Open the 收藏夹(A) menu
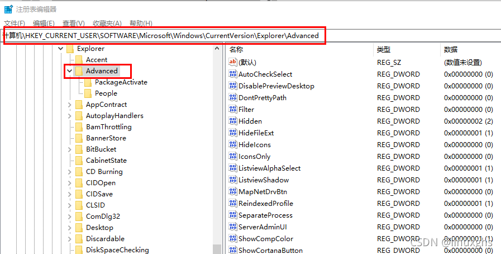Image resolution: width=501 pixels, height=254 pixels. click(x=107, y=23)
